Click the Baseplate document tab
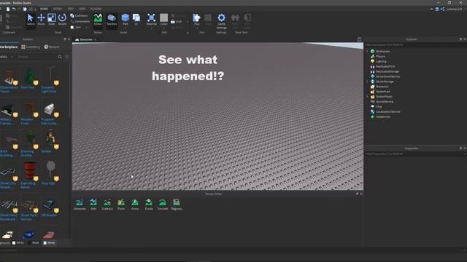 85,39
